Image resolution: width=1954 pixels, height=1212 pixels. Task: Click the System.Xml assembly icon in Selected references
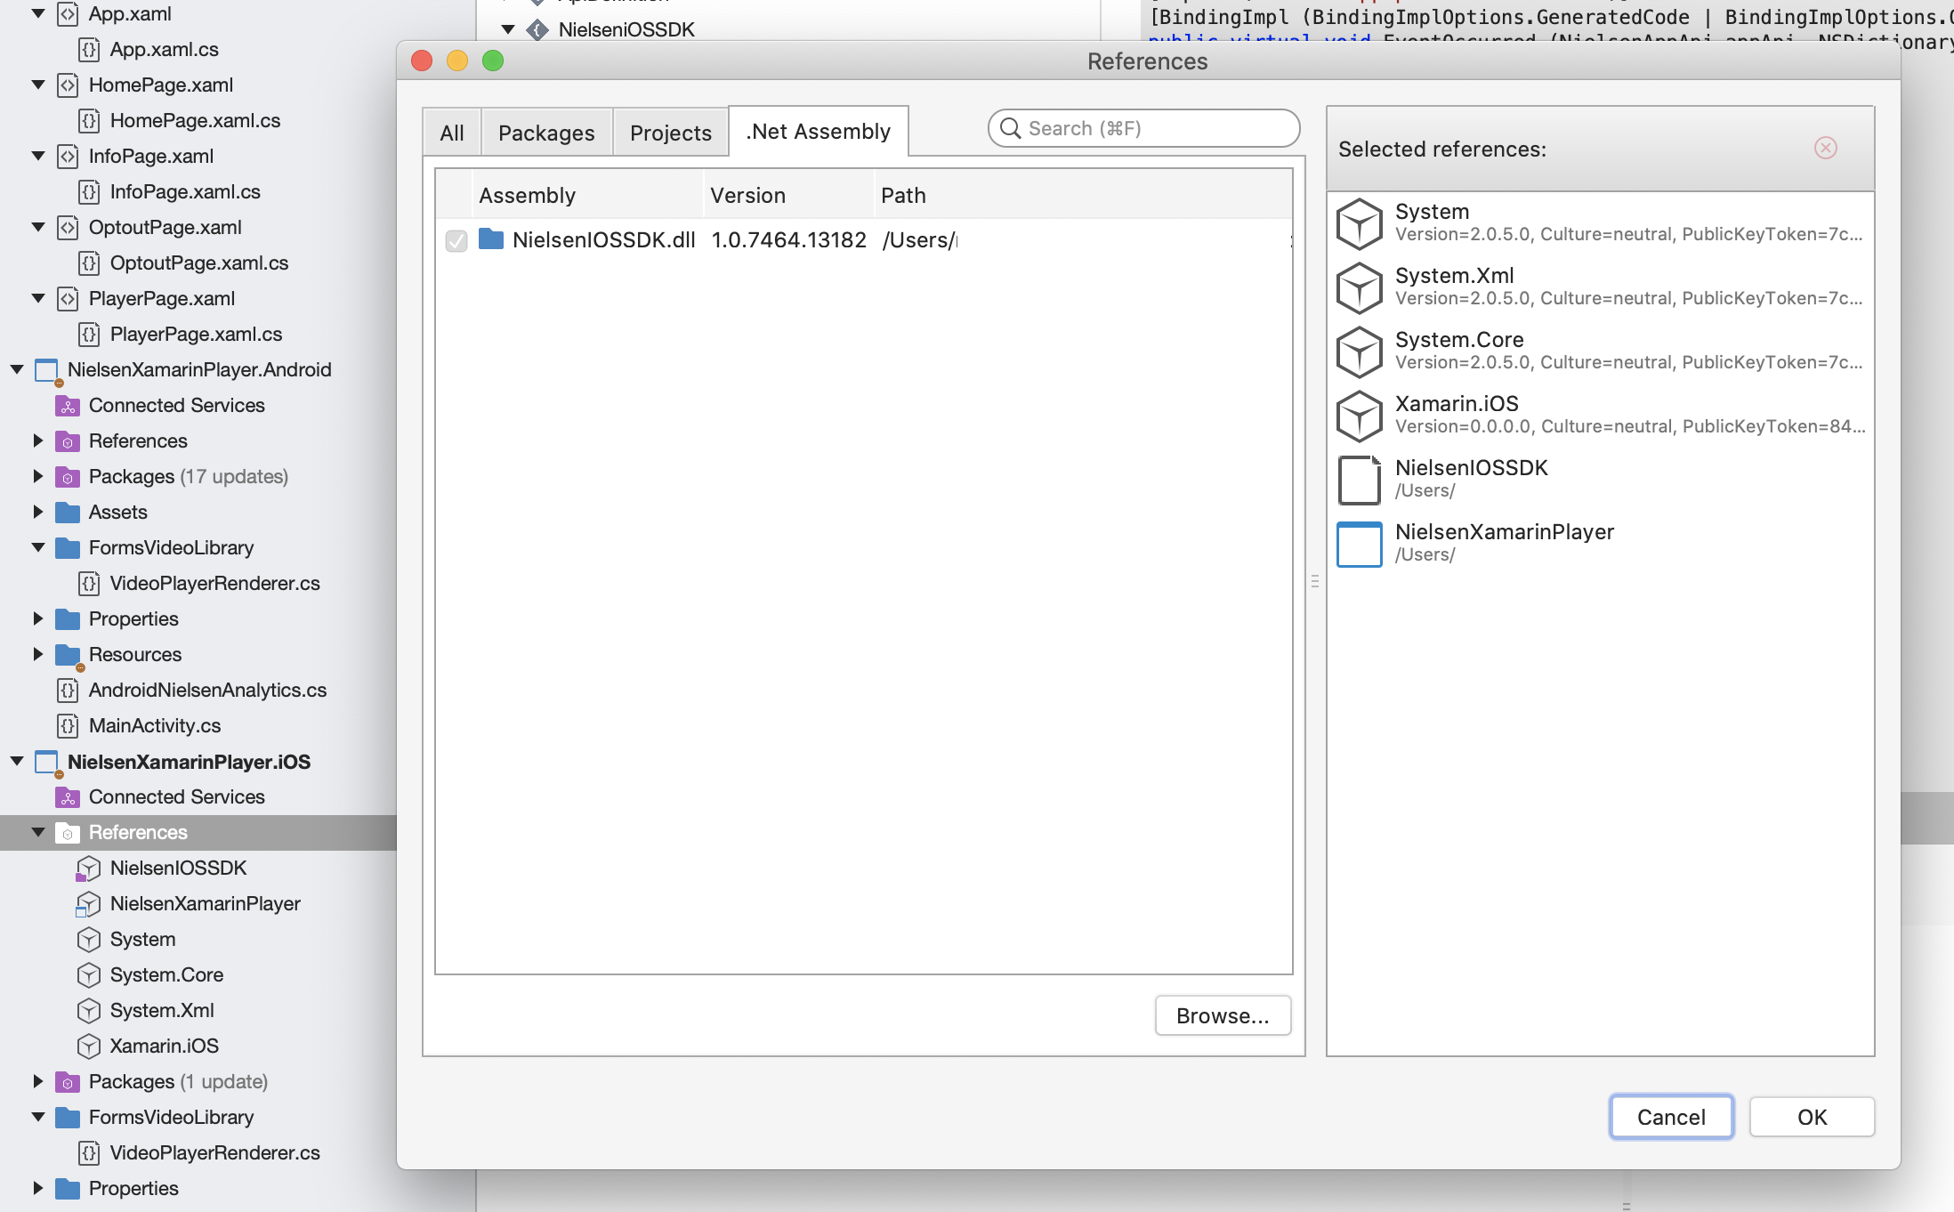tap(1360, 287)
